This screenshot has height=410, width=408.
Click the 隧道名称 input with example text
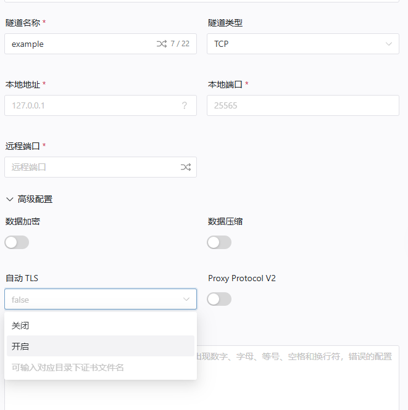pos(80,44)
